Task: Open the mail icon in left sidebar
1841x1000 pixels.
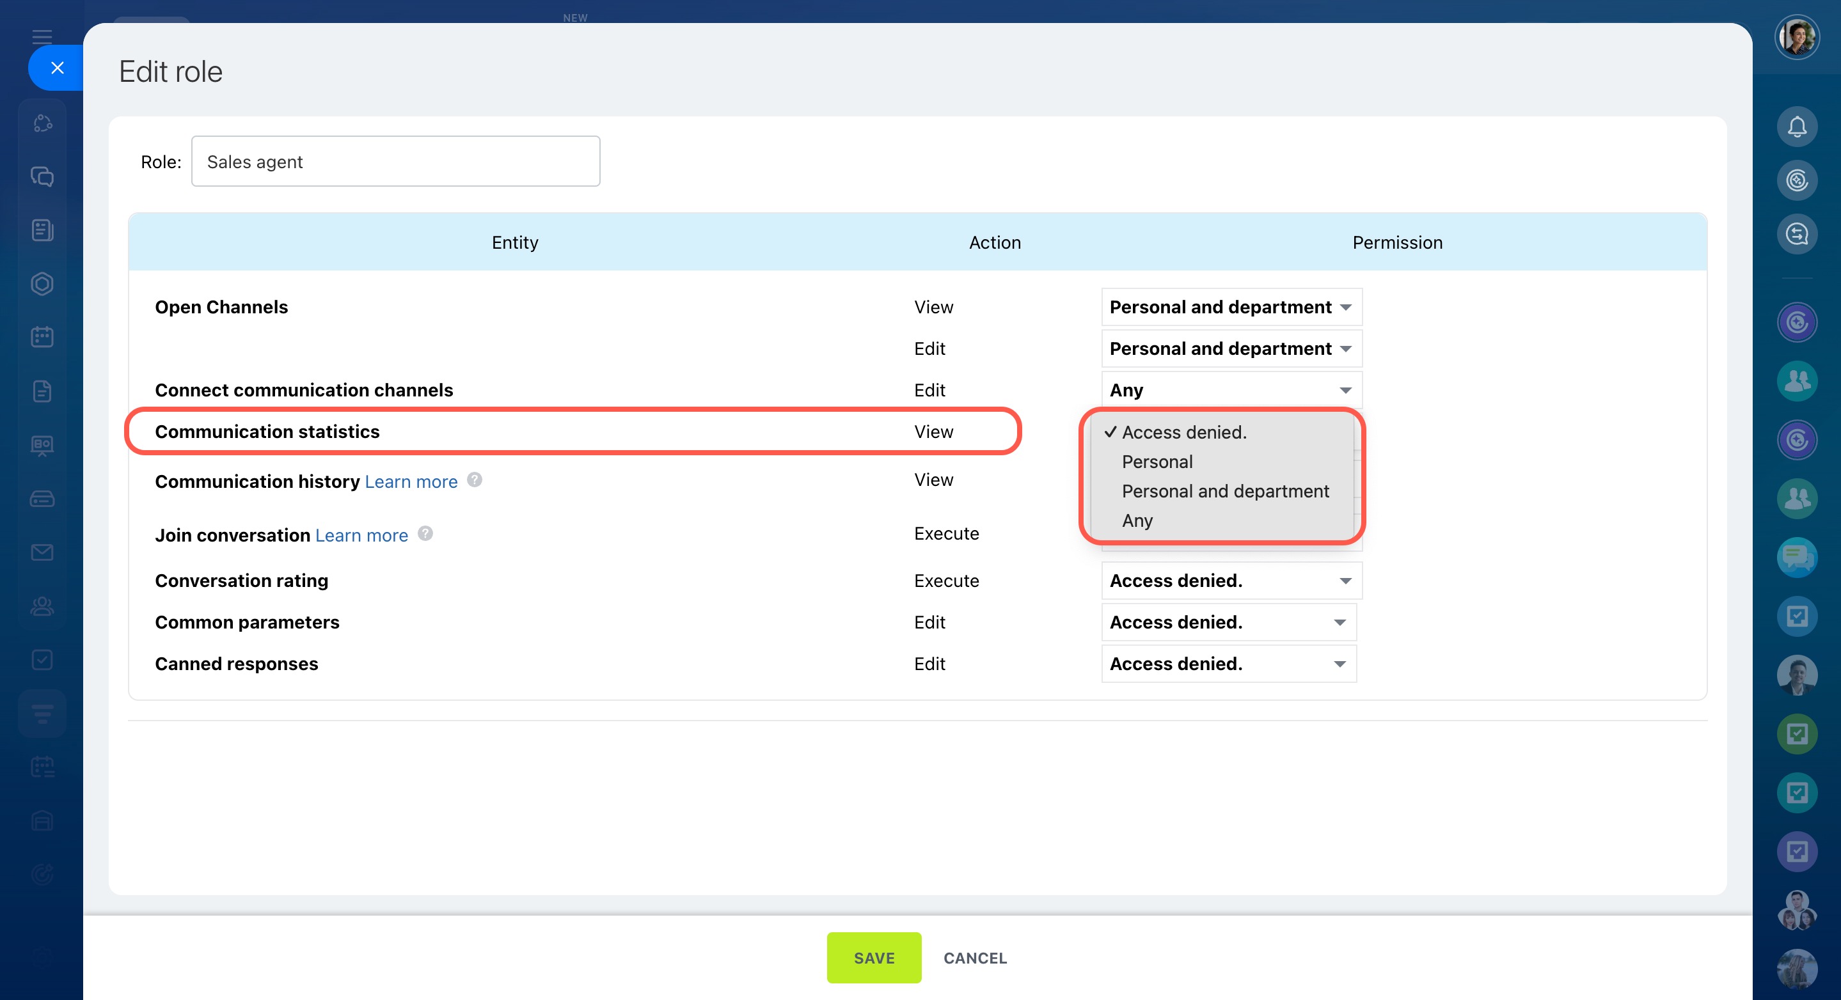Action: click(x=42, y=552)
